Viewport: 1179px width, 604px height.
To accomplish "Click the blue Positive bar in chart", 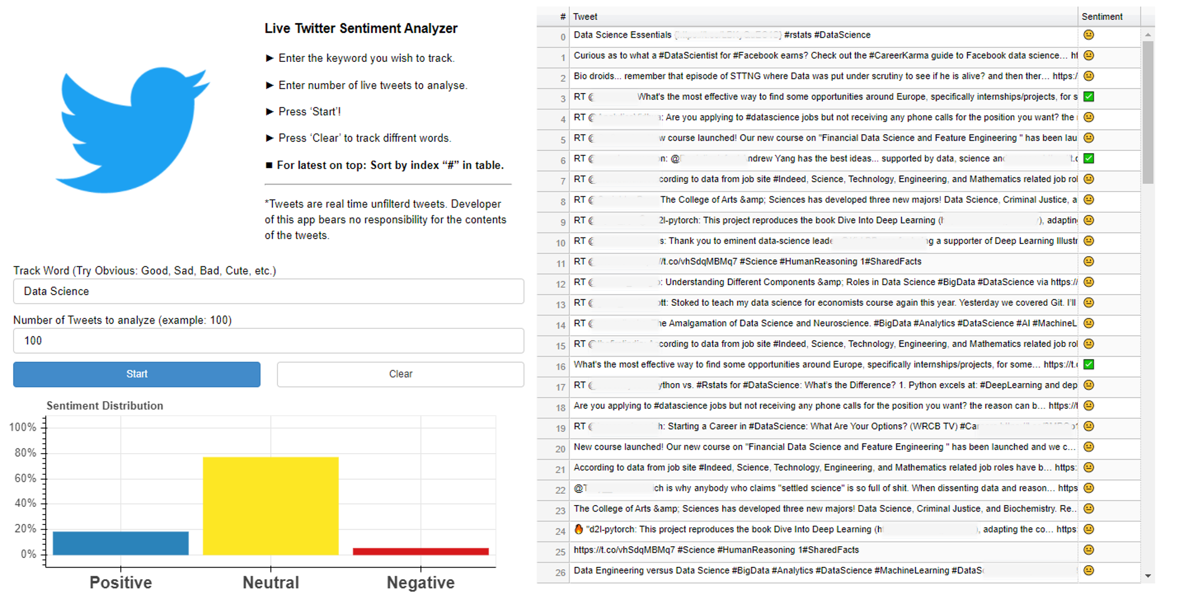I will point(121,543).
